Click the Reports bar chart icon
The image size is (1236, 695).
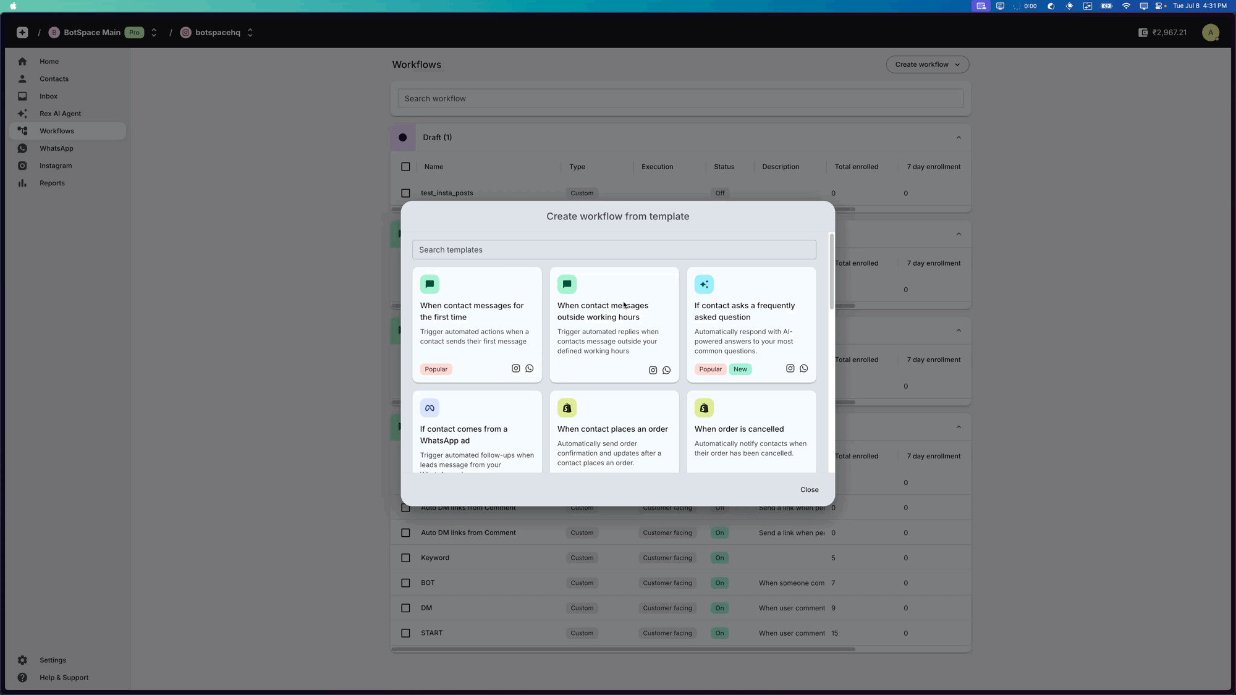click(x=22, y=183)
